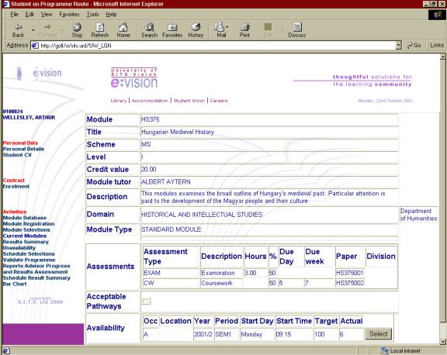Open Results Summary sidebar link
The height and width of the screenshot is (355, 447).
(x=26, y=242)
